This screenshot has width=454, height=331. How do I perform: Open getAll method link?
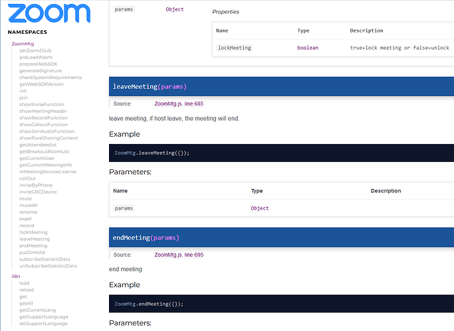pyautogui.click(x=26, y=303)
